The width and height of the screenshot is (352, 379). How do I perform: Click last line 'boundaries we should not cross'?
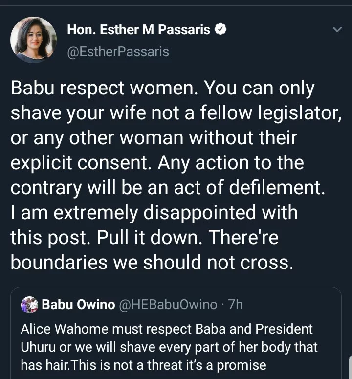pos(152,263)
